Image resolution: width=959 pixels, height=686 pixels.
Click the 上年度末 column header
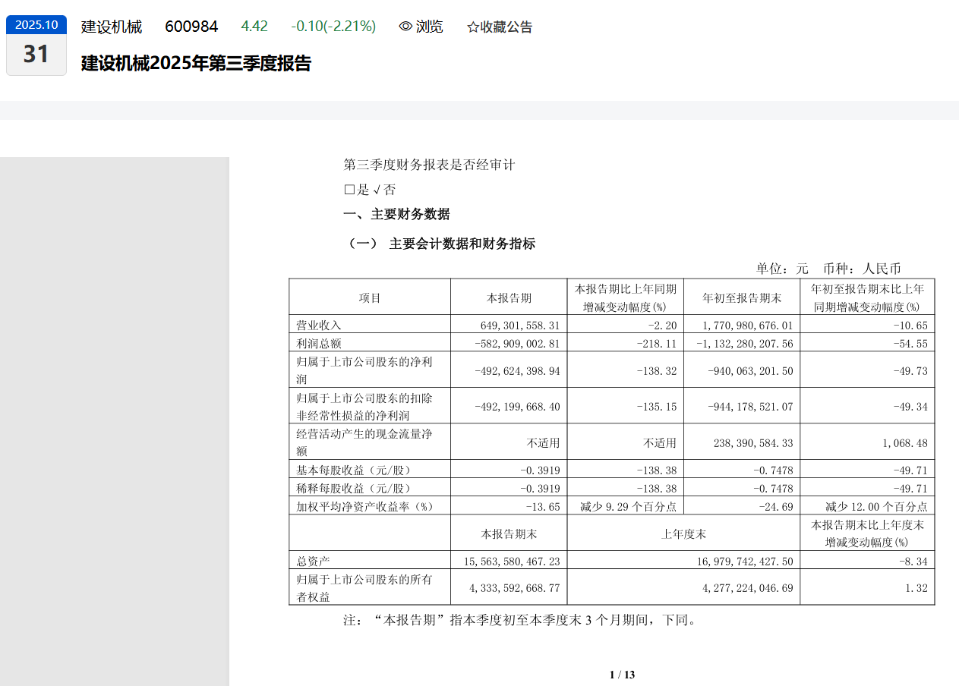683,533
